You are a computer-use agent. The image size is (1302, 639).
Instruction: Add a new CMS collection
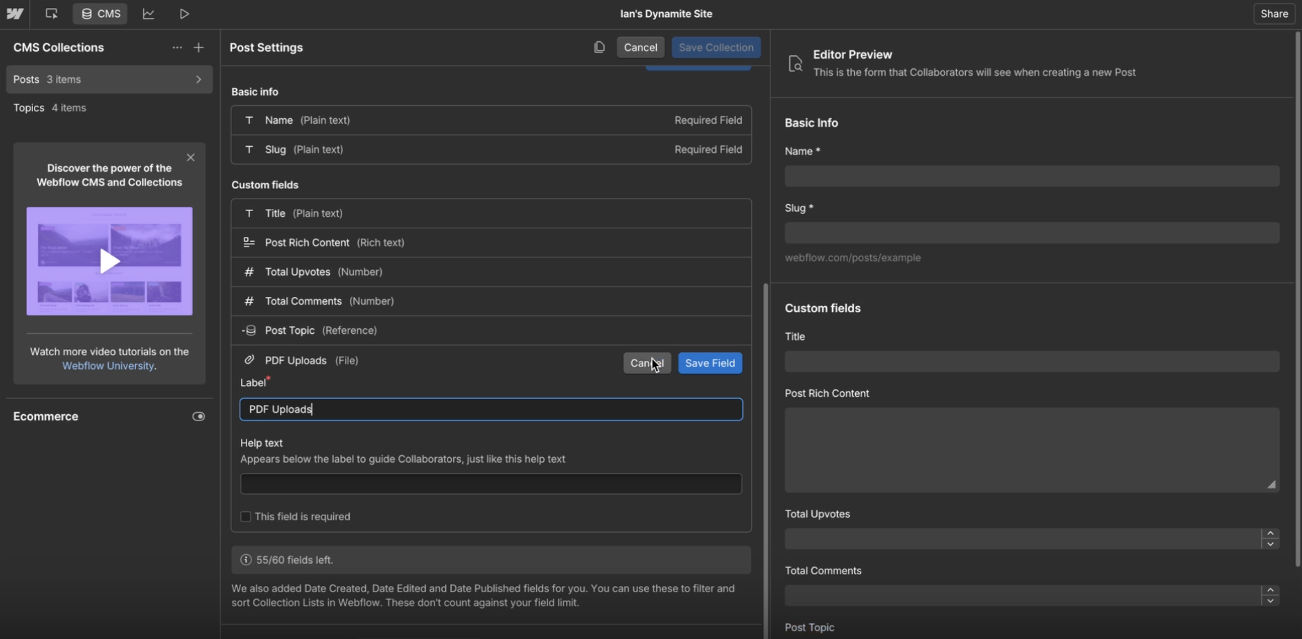[199, 47]
